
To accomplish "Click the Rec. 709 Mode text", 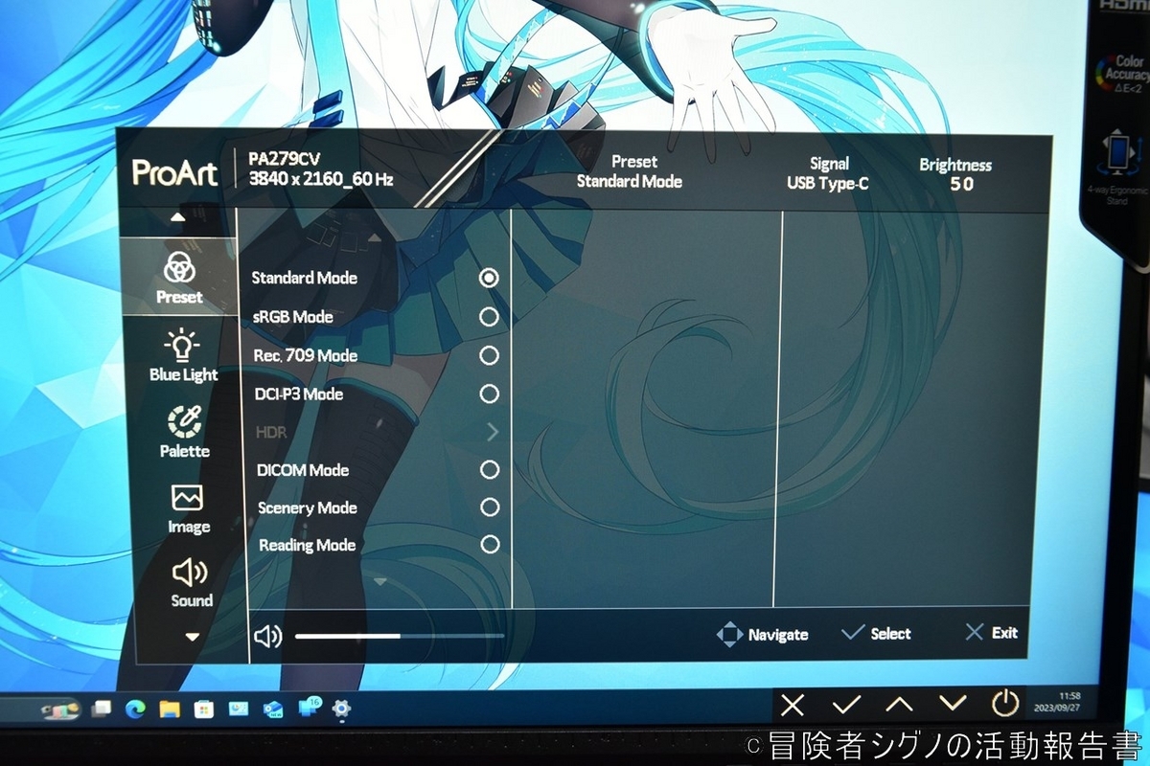I will [306, 356].
